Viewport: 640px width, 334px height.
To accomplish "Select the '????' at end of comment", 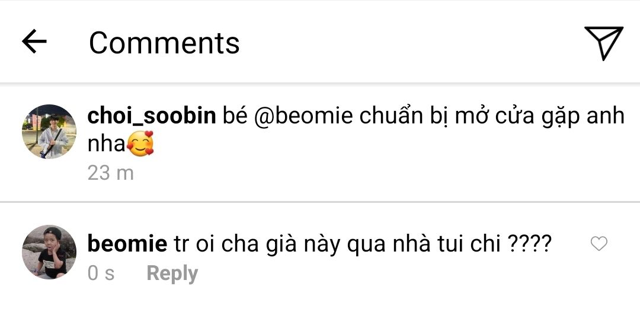I will 529,244.
